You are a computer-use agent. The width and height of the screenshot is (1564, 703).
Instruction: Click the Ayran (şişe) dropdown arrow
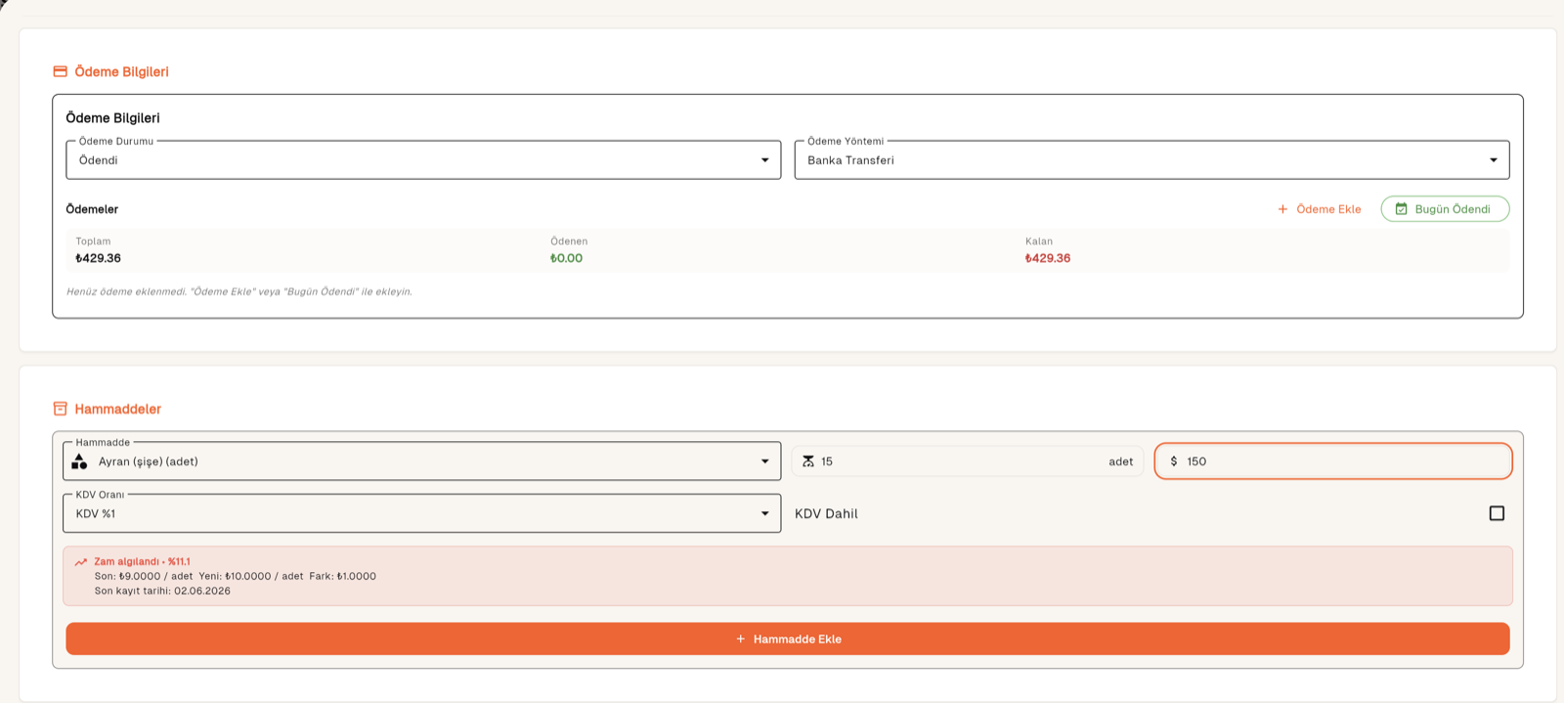pos(764,461)
